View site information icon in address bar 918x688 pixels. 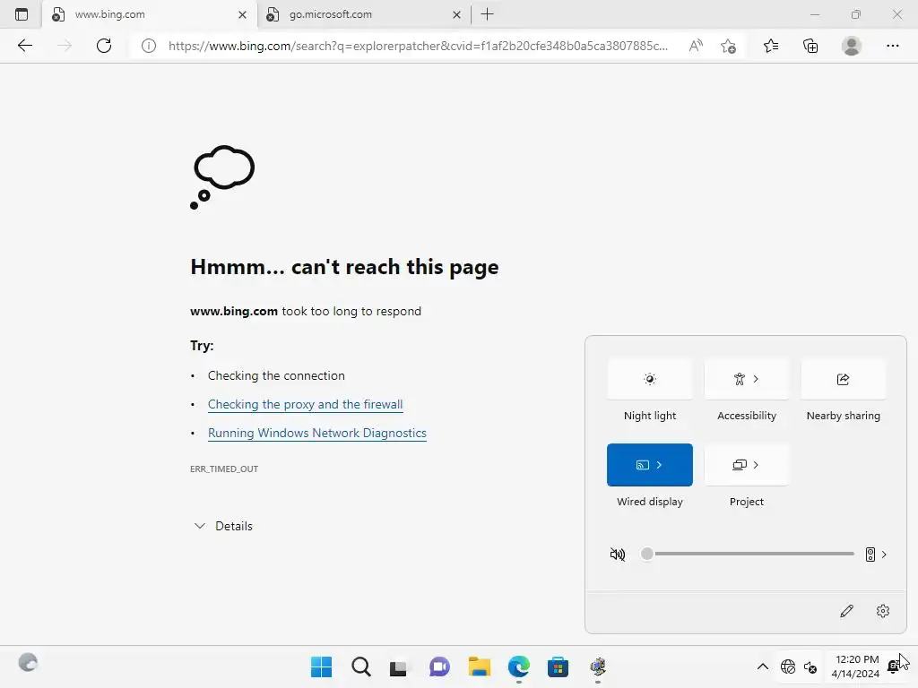coord(149,46)
